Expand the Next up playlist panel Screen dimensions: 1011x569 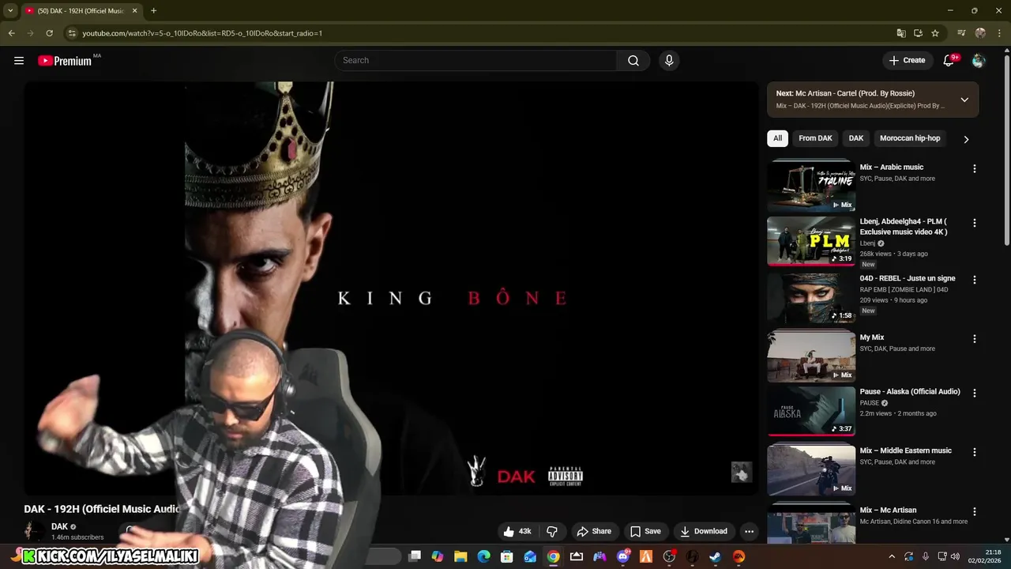coord(964,100)
